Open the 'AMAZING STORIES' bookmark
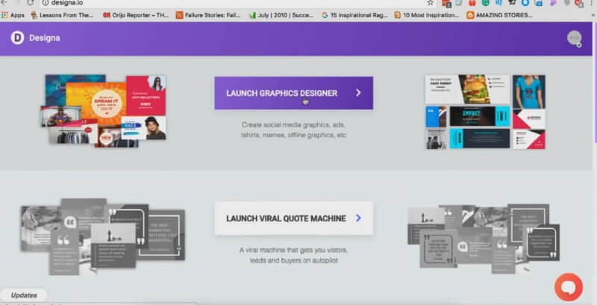 499,15
